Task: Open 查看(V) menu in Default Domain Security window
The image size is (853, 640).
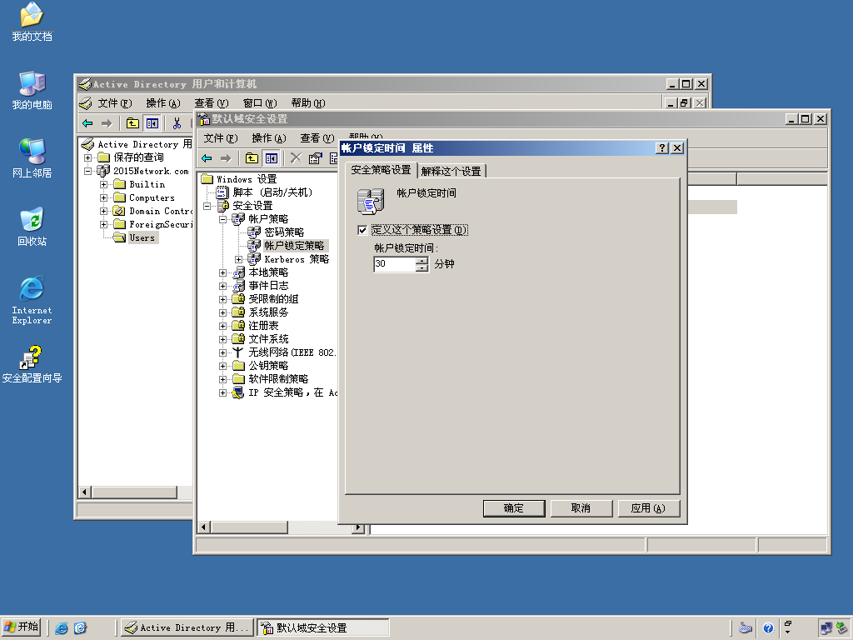Action: pos(317,138)
